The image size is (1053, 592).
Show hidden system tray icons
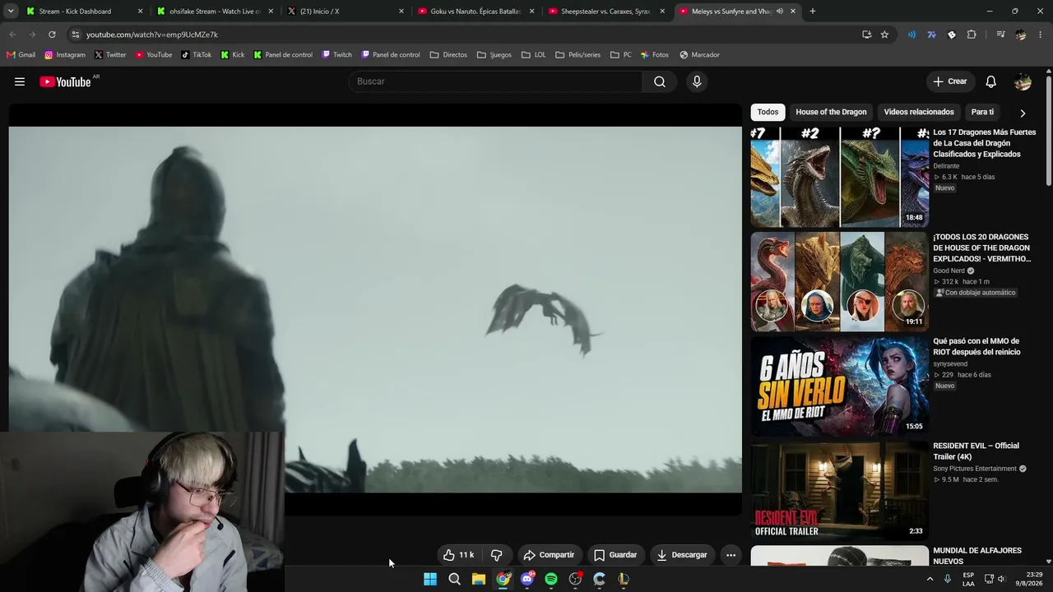click(930, 579)
